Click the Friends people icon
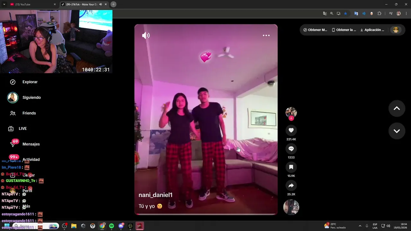Screen dimensions: 411x231 point(13,113)
